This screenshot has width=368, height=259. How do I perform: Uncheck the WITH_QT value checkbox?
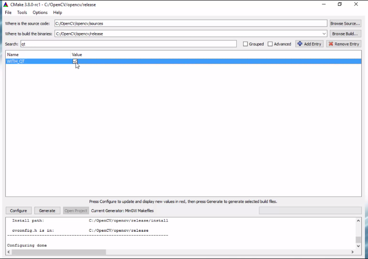(x=75, y=61)
